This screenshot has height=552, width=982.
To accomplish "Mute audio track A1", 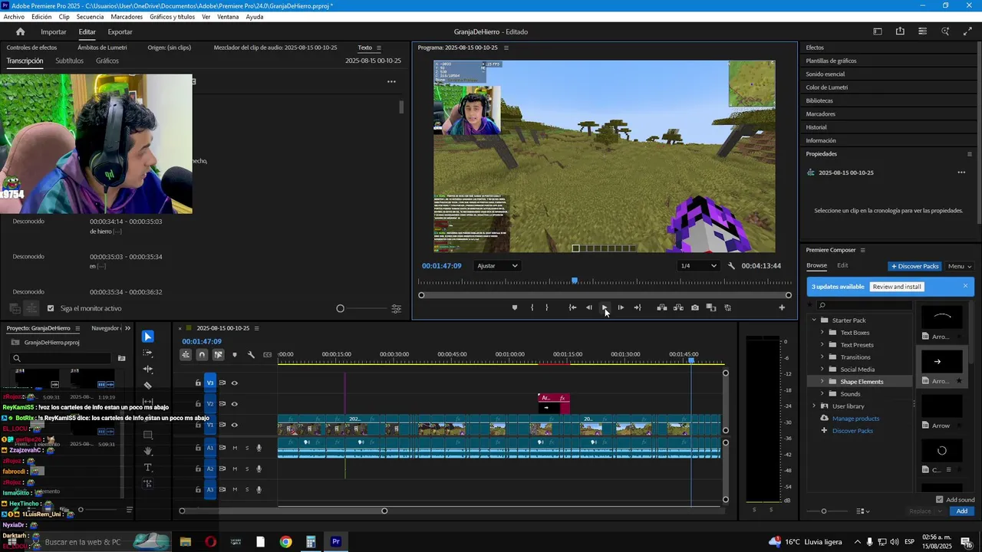I will pos(235,448).
